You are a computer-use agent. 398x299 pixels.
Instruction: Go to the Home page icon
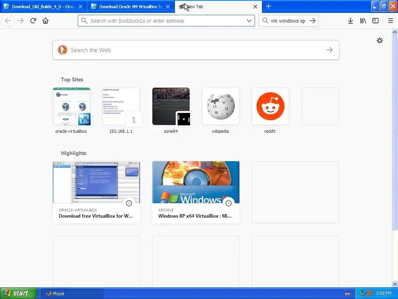point(45,21)
